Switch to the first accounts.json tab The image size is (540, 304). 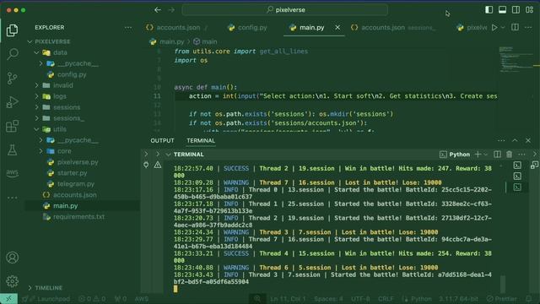pos(178,28)
